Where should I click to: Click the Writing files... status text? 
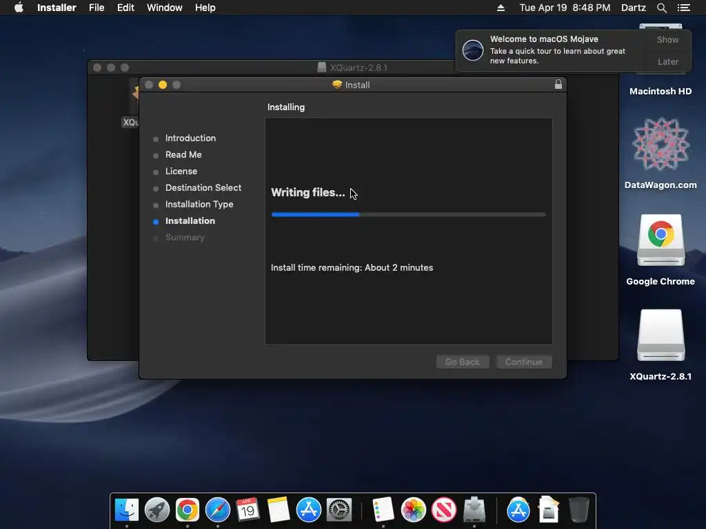pyautogui.click(x=308, y=193)
